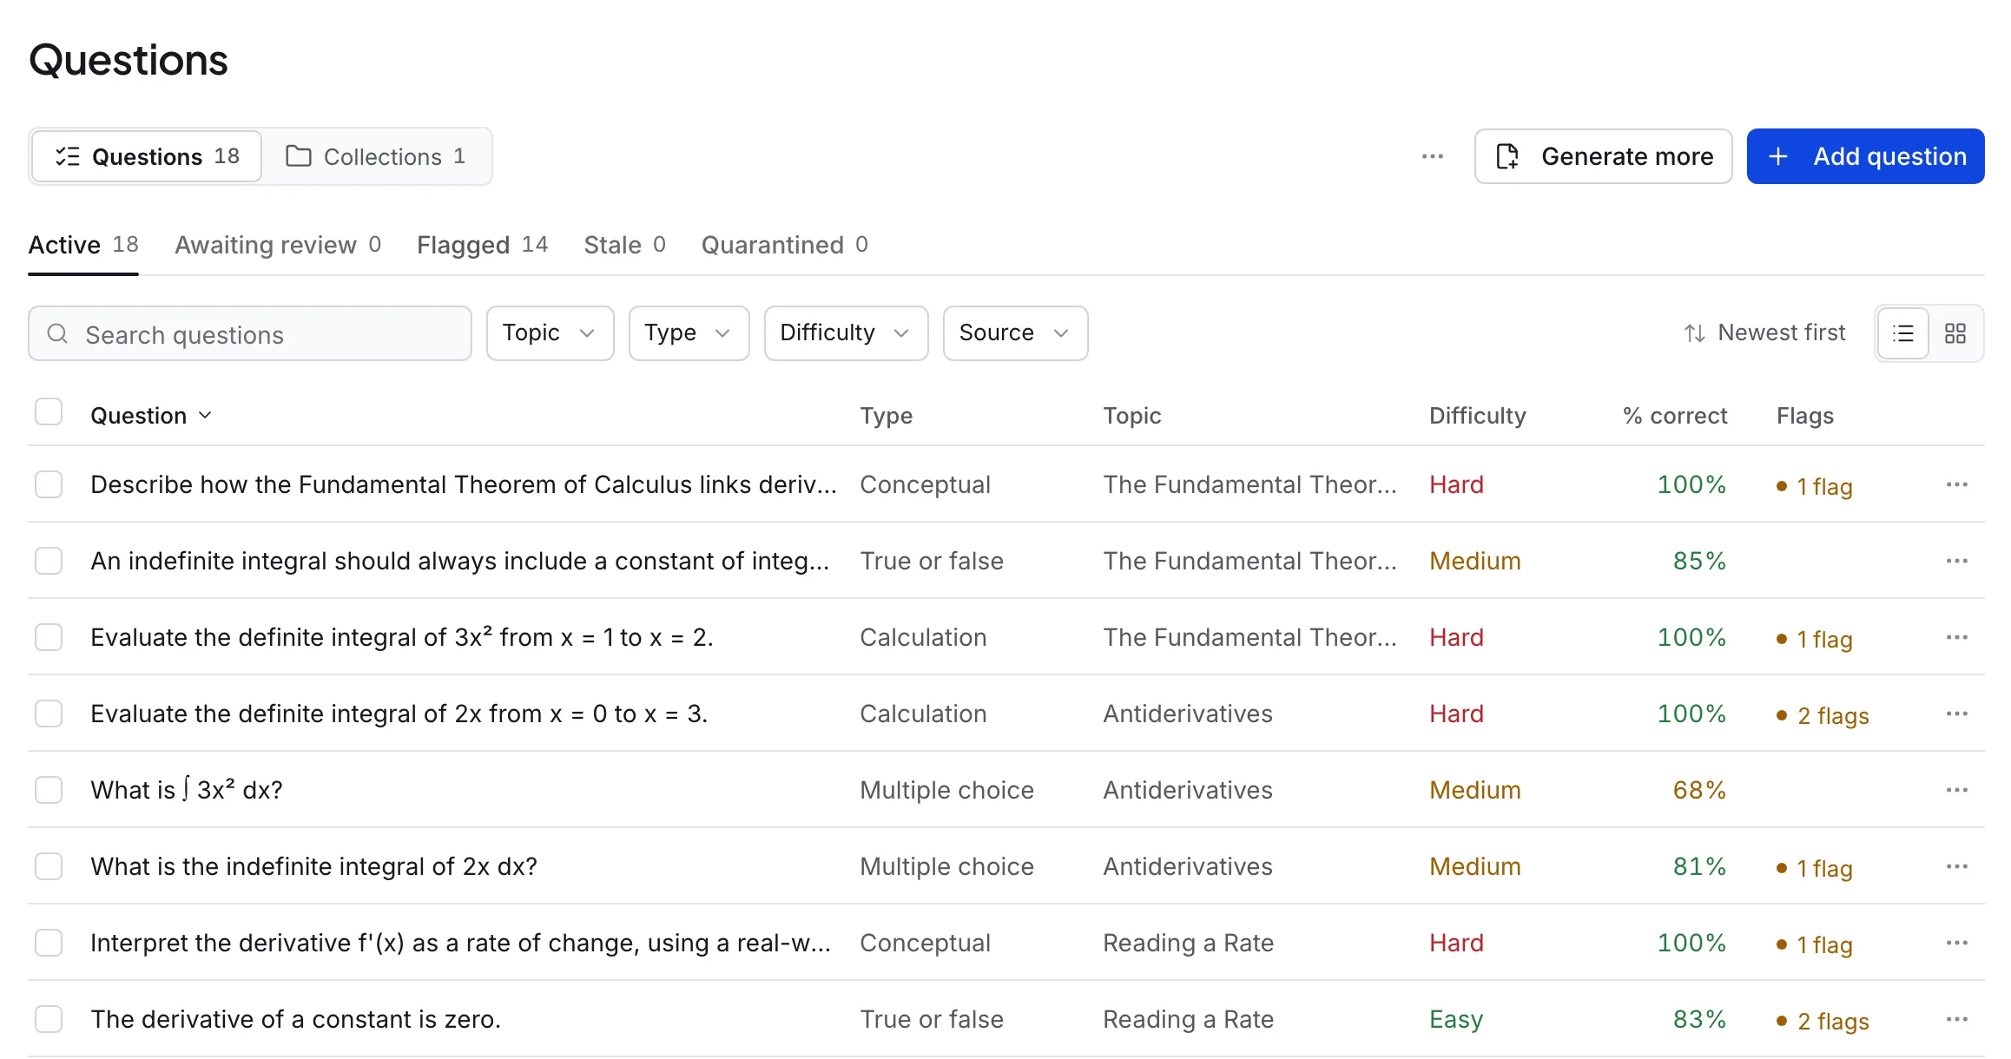Open question 'What is the indefinite integral of 2x dx?'
The height and width of the screenshot is (1059, 2011).
(x=313, y=866)
